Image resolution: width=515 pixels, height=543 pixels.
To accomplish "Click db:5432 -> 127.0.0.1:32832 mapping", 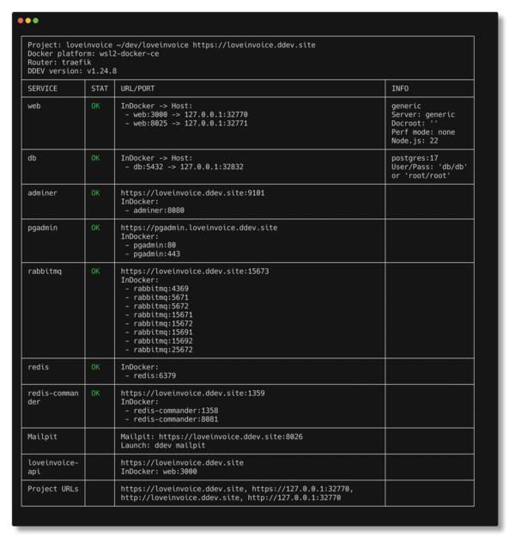I will pyautogui.click(x=185, y=167).
